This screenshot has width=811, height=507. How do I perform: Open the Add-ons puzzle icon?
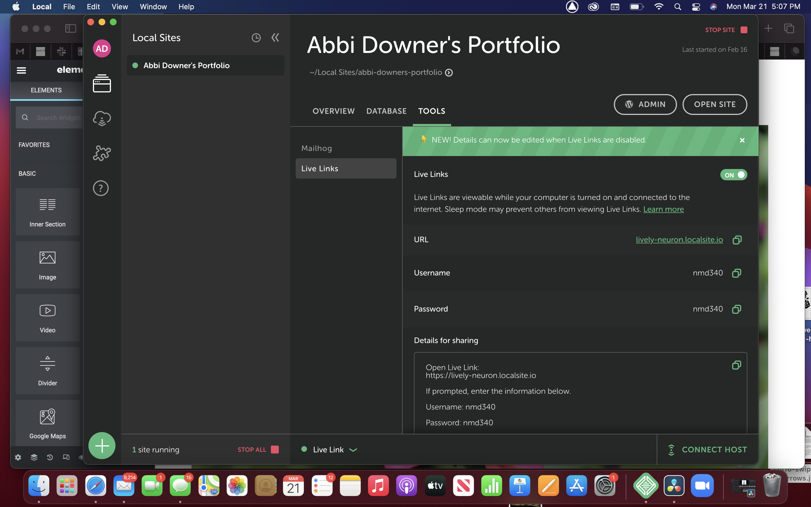pos(102,153)
